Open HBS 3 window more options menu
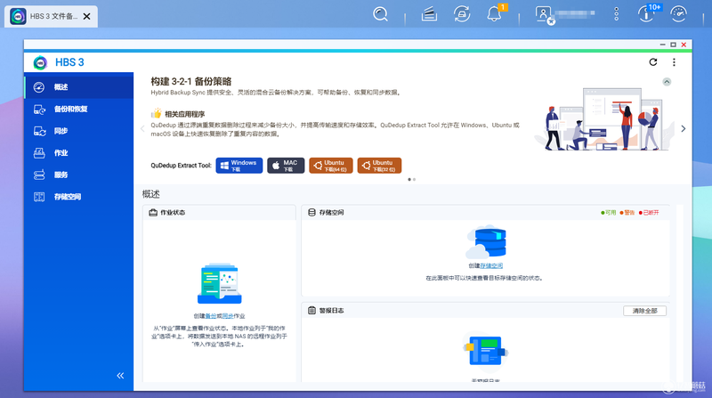Screen dimensions: 712x398 [x=674, y=62]
